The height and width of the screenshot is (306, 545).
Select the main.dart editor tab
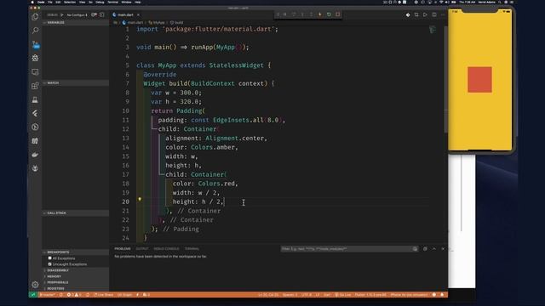click(125, 15)
